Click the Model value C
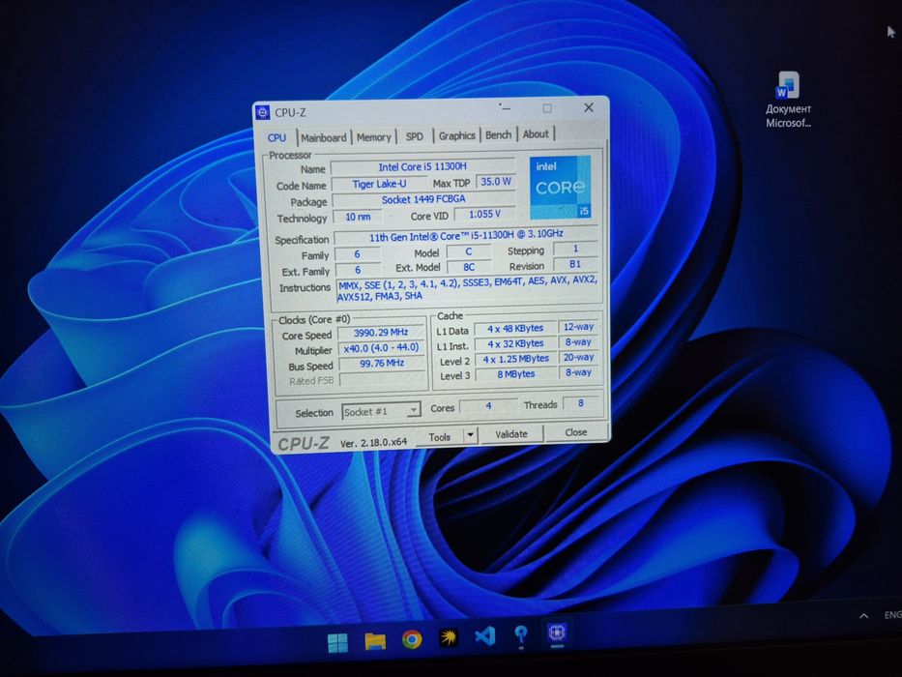This screenshot has height=677, width=902. point(468,251)
